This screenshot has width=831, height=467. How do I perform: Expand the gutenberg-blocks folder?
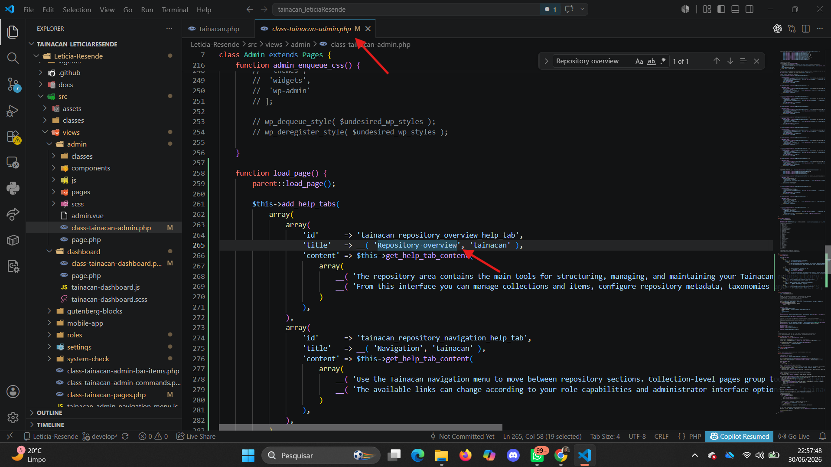click(x=95, y=311)
